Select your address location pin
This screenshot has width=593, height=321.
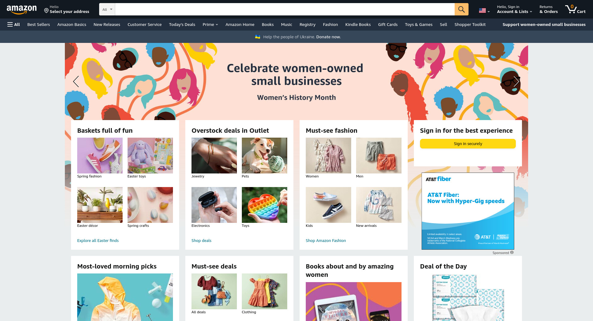[x=46, y=11]
